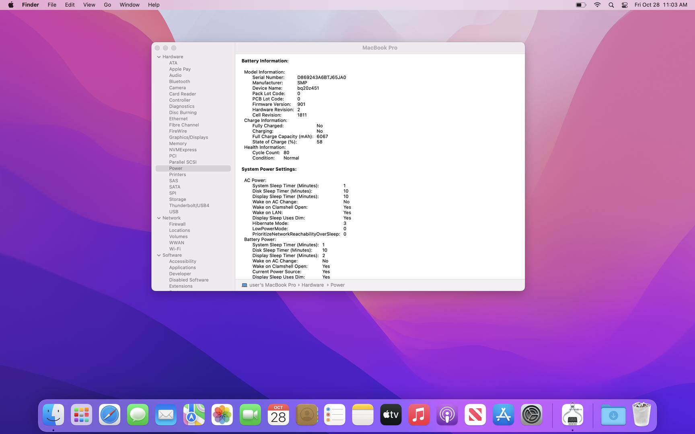This screenshot has width=695, height=434.
Task: Select Graphics/Displays in sidebar
Action: tap(189, 137)
